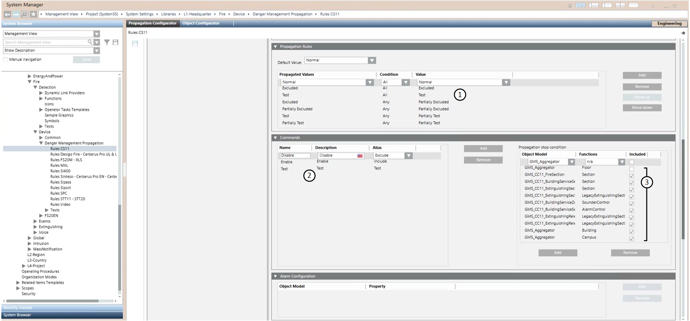
Task: Click the Search Management View field
Action: pyautogui.click(x=46, y=42)
